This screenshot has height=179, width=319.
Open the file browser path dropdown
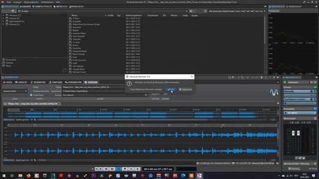point(186,11)
